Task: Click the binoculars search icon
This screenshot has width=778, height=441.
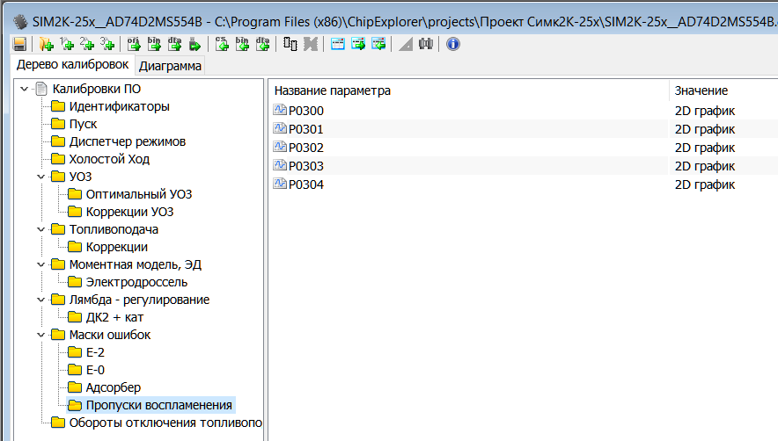Action: point(426,44)
